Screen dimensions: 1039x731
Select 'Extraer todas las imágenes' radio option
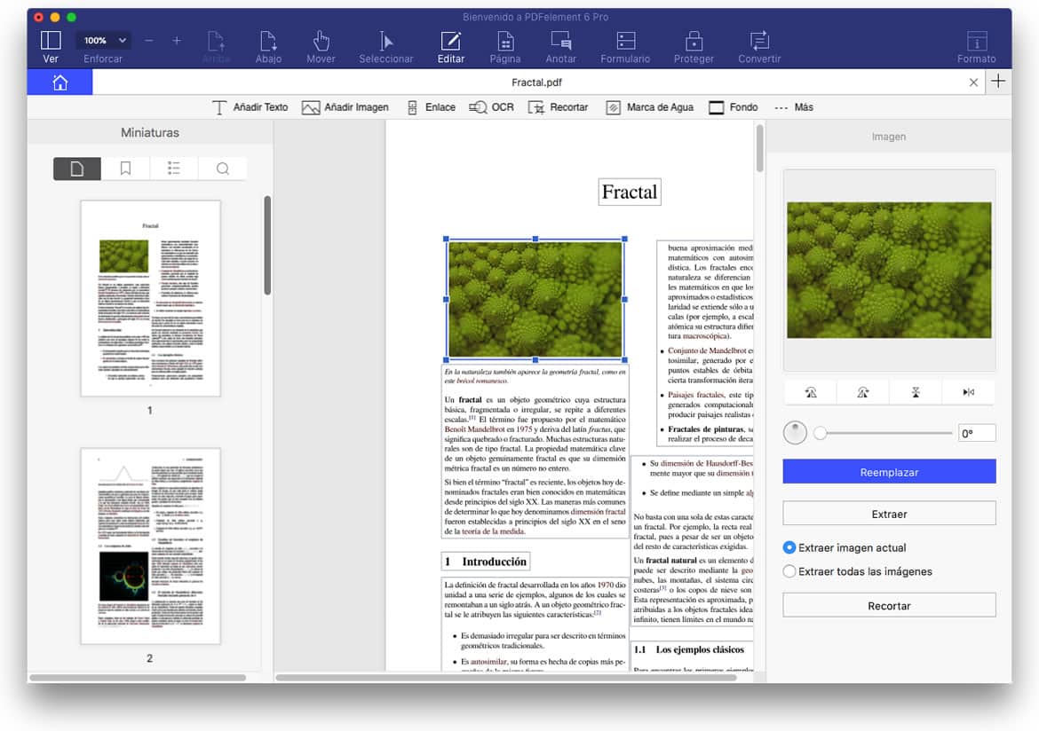(x=789, y=571)
